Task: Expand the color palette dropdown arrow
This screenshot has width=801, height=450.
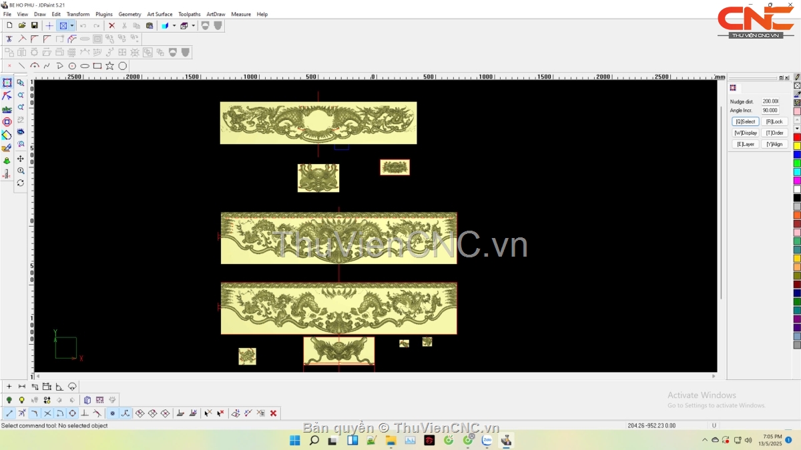Action: pos(797,129)
